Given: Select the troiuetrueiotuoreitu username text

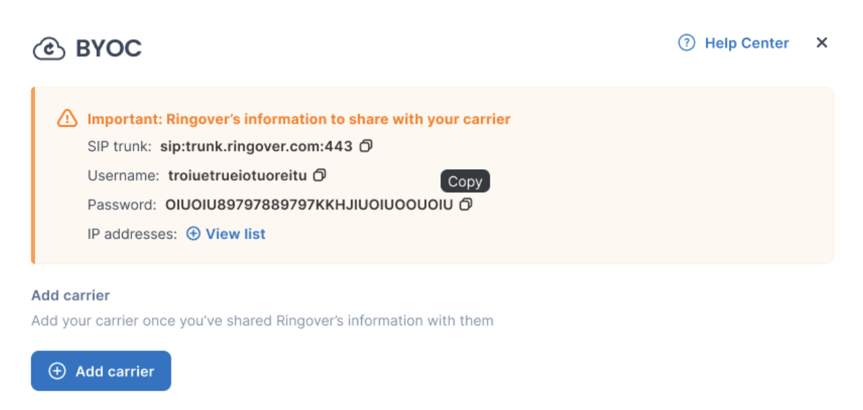Looking at the screenshot, I should 237,176.
